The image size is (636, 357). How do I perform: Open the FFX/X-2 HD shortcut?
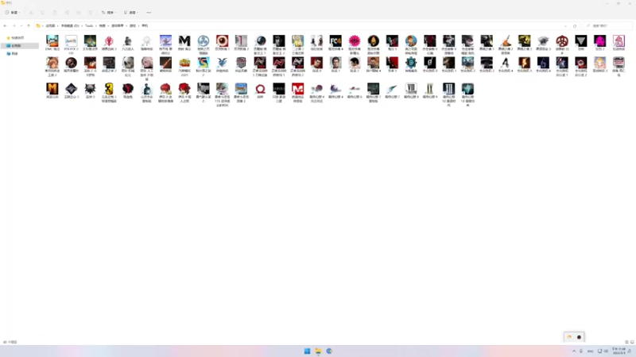click(71, 41)
